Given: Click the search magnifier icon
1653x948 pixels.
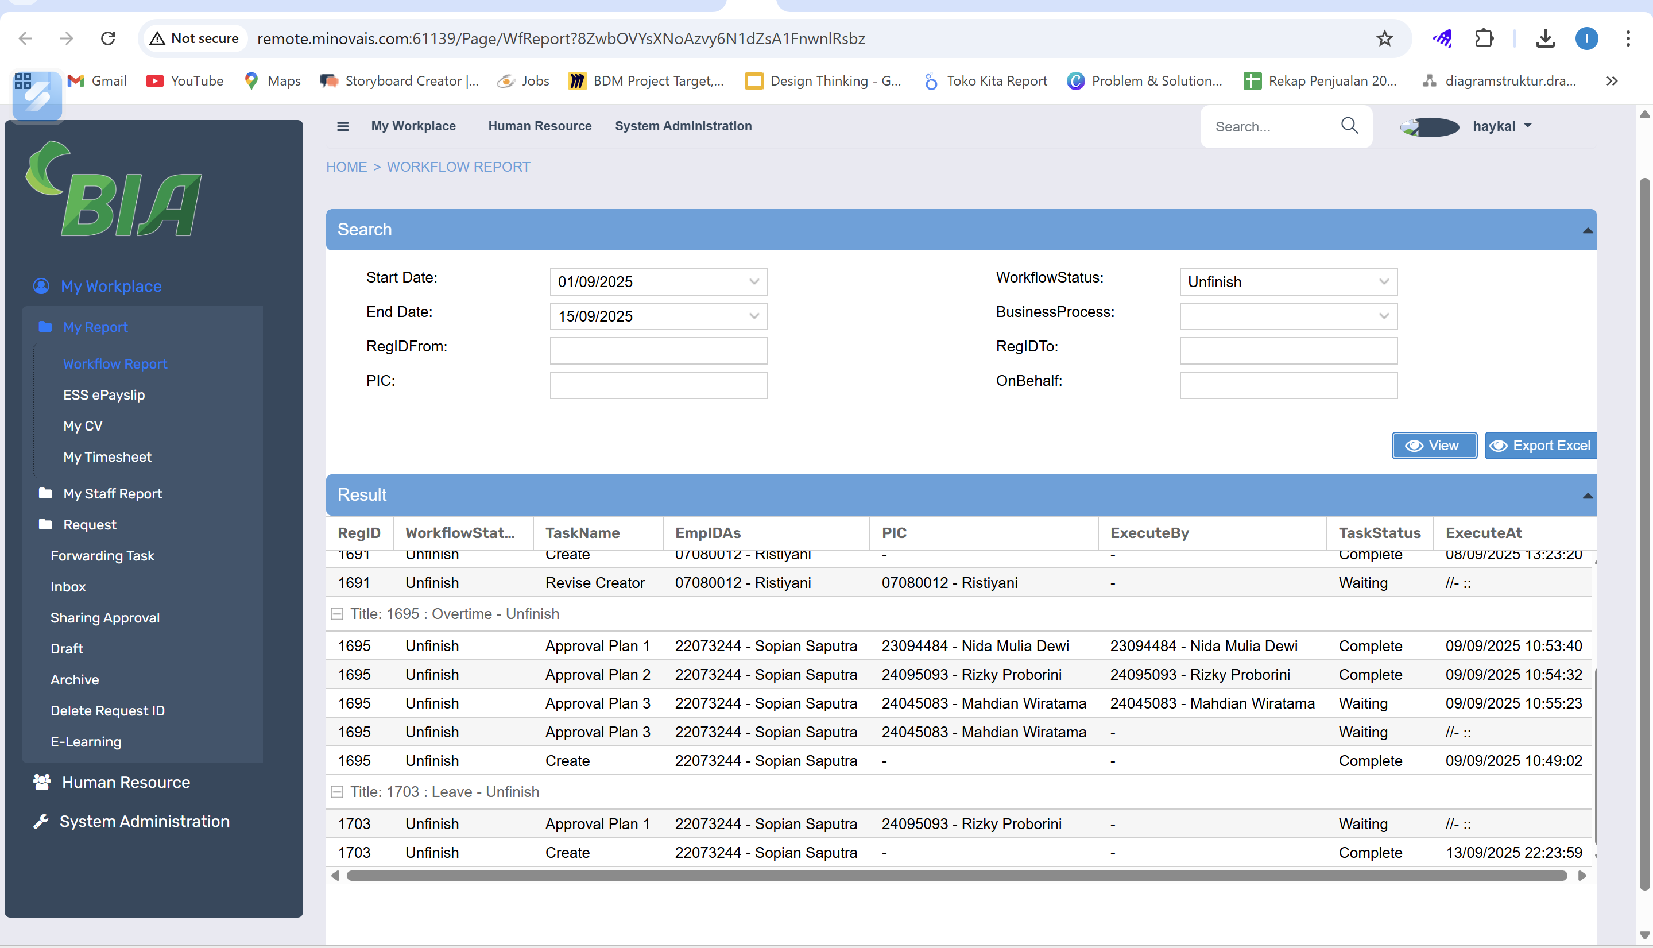Looking at the screenshot, I should click(x=1350, y=126).
